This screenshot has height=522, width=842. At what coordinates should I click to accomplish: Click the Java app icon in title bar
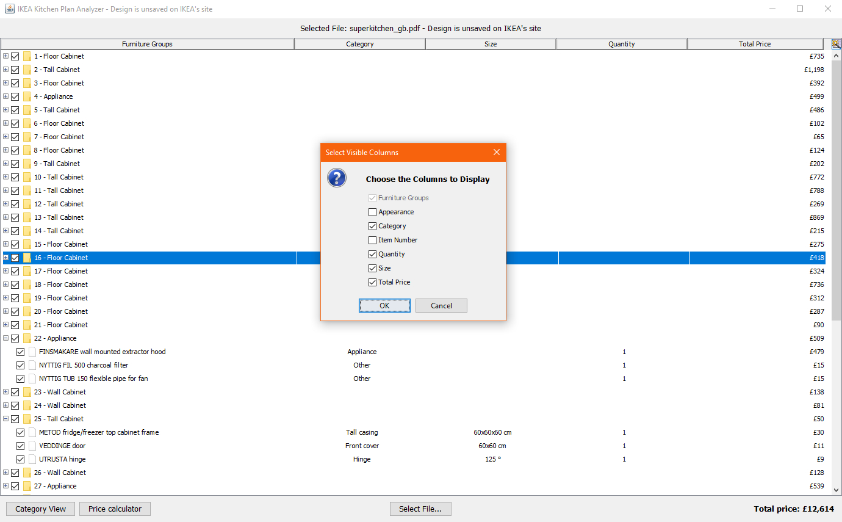click(10, 9)
